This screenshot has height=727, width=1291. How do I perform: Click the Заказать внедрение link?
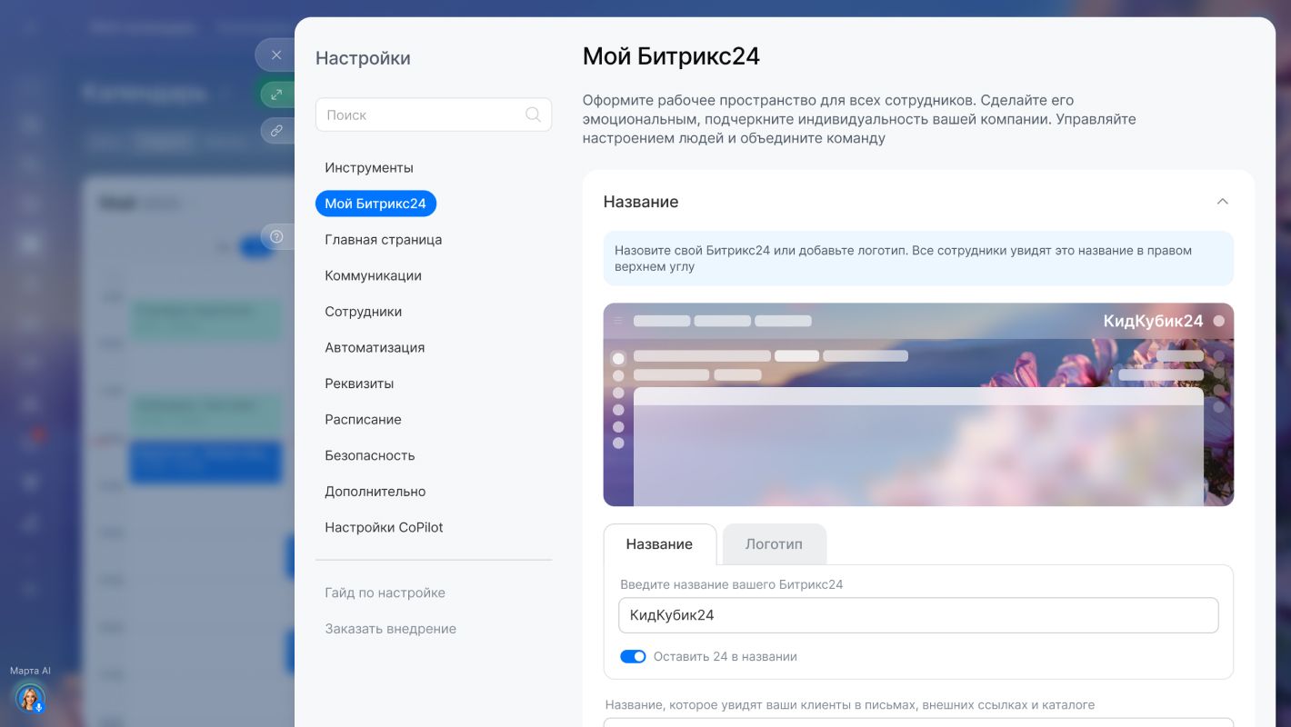click(x=390, y=629)
